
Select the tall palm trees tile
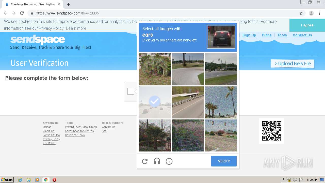click(221, 102)
